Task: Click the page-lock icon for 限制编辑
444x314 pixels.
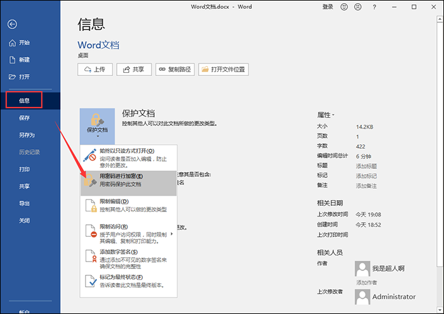Action: [x=91, y=206]
